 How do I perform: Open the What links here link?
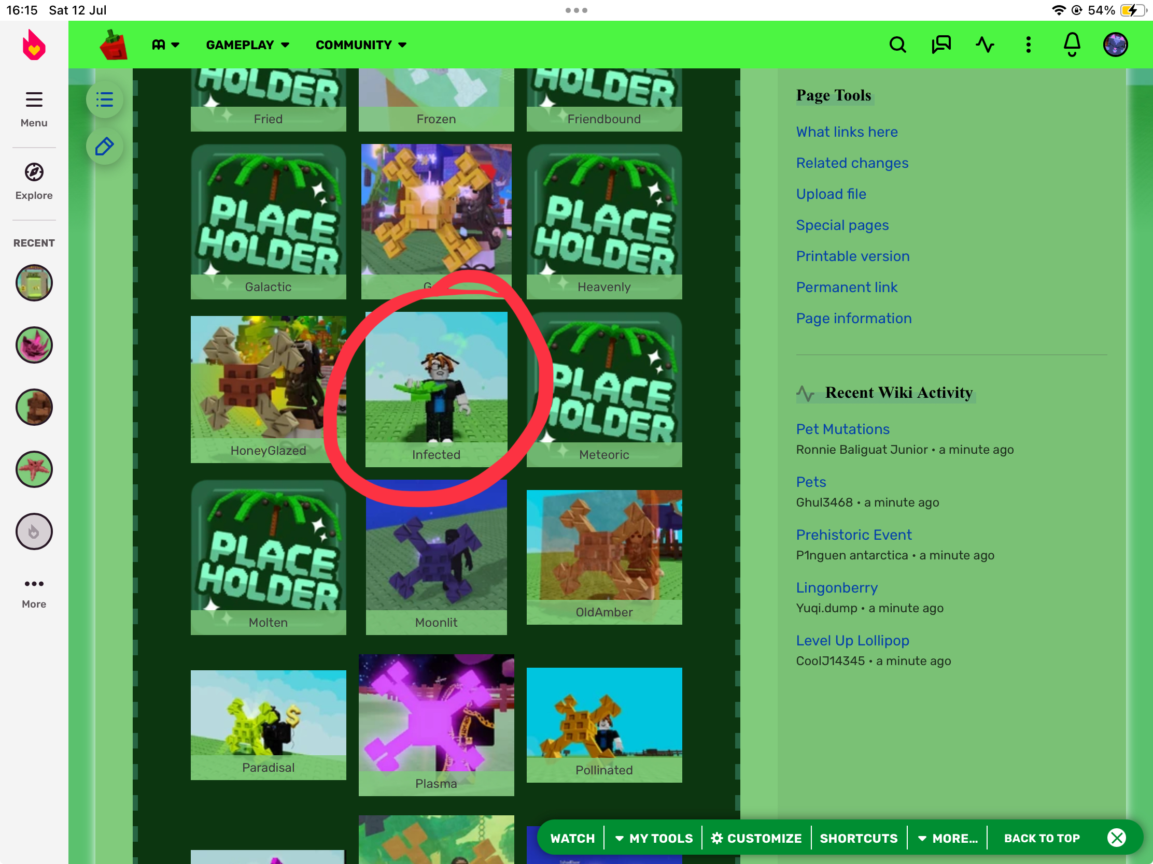pos(847,132)
